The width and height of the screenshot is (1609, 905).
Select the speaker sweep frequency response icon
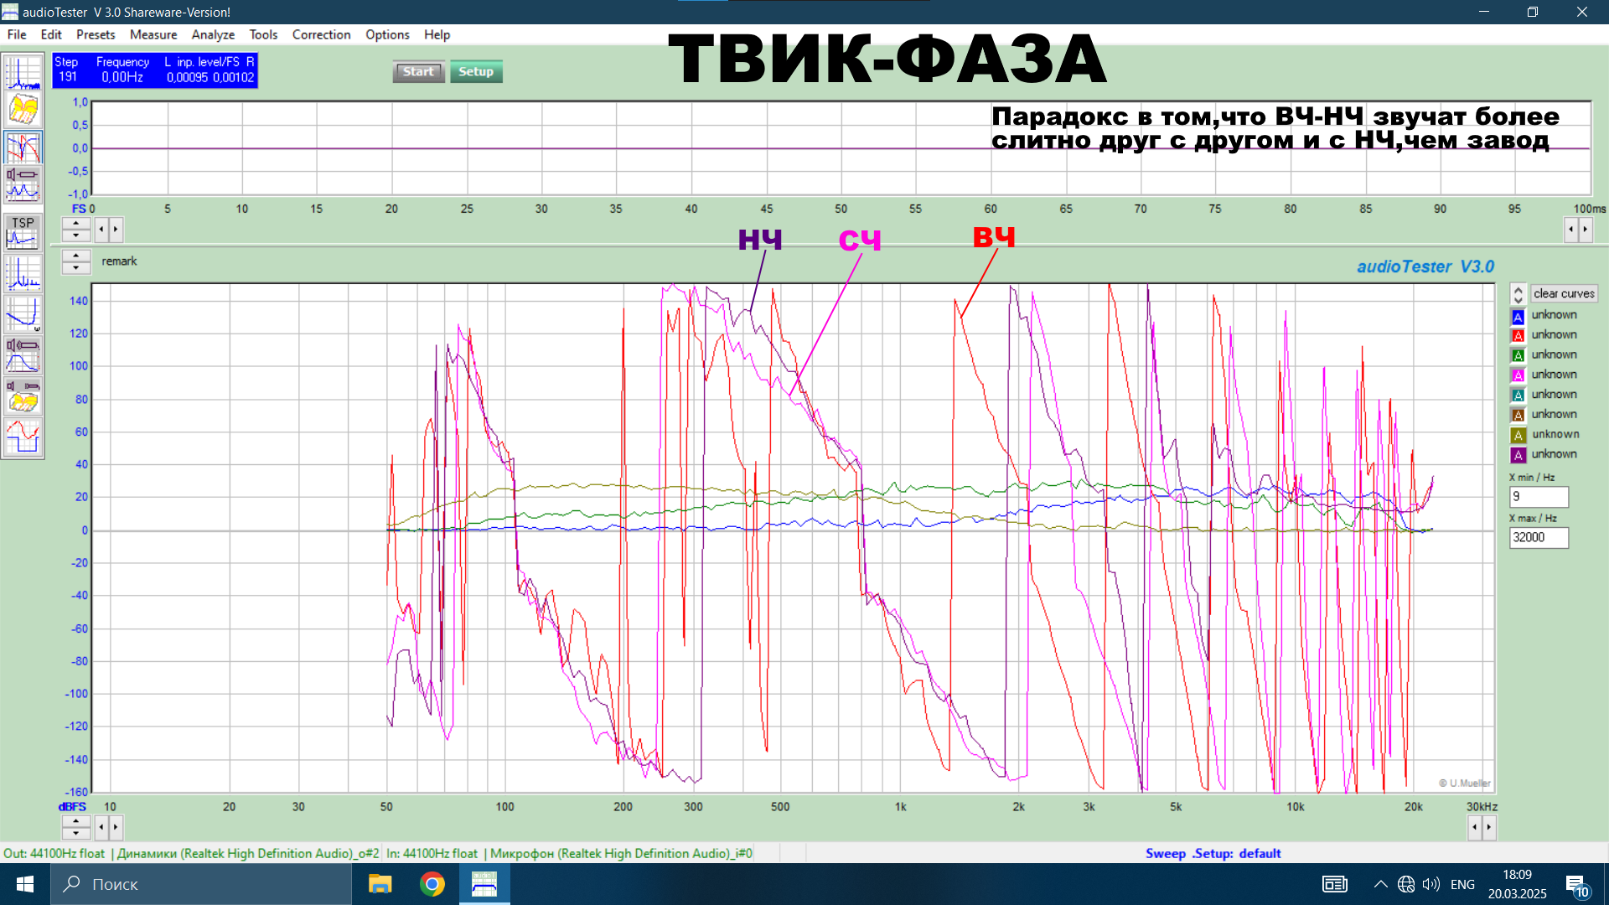coord(23,354)
